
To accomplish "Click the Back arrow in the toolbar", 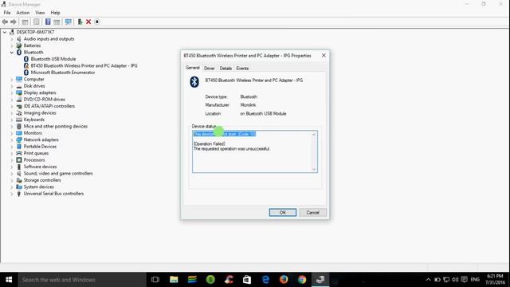I will pos(5,22).
